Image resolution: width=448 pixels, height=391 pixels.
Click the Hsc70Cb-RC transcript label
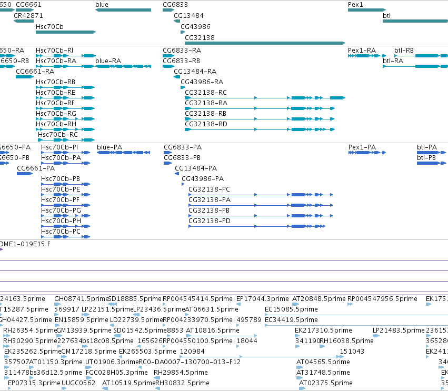(x=58, y=135)
